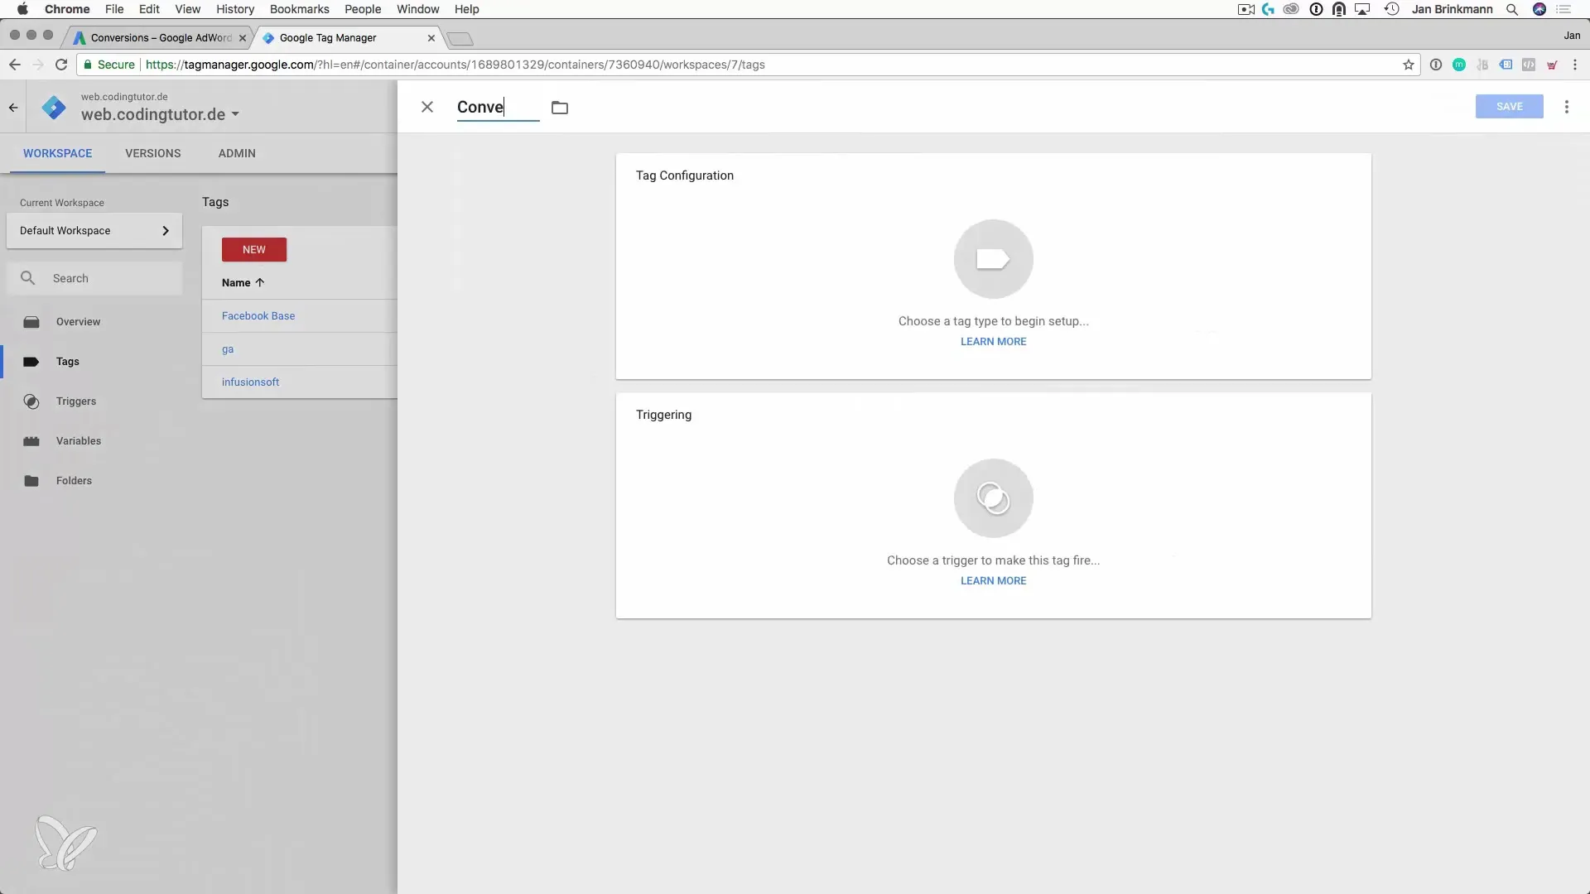Click the Folders icon in the sidebar
Image resolution: width=1590 pixels, height=894 pixels.
31,481
